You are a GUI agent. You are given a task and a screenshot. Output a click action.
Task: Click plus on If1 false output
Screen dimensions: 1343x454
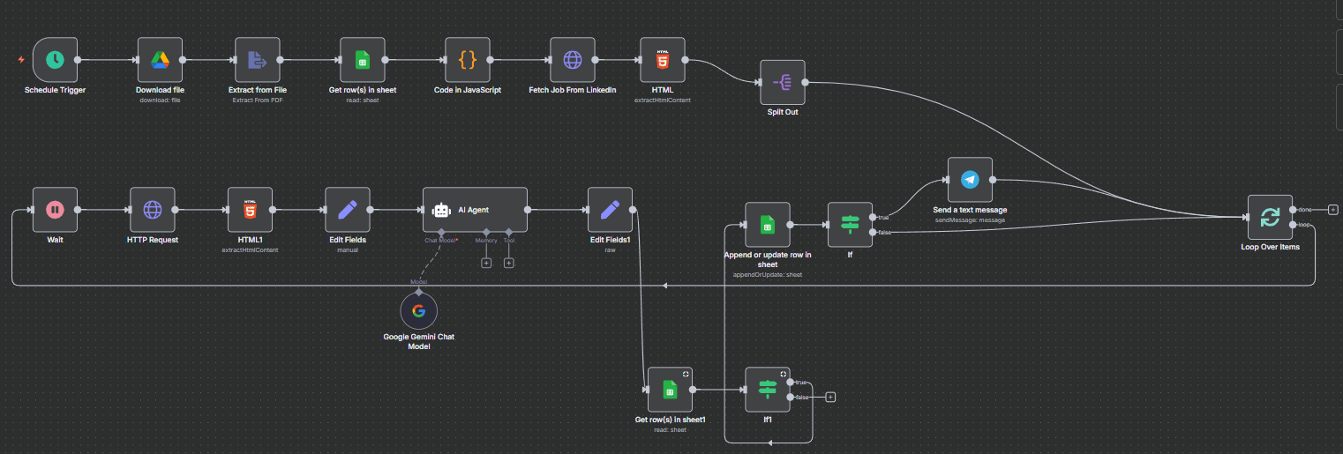[x=830, y=397]
